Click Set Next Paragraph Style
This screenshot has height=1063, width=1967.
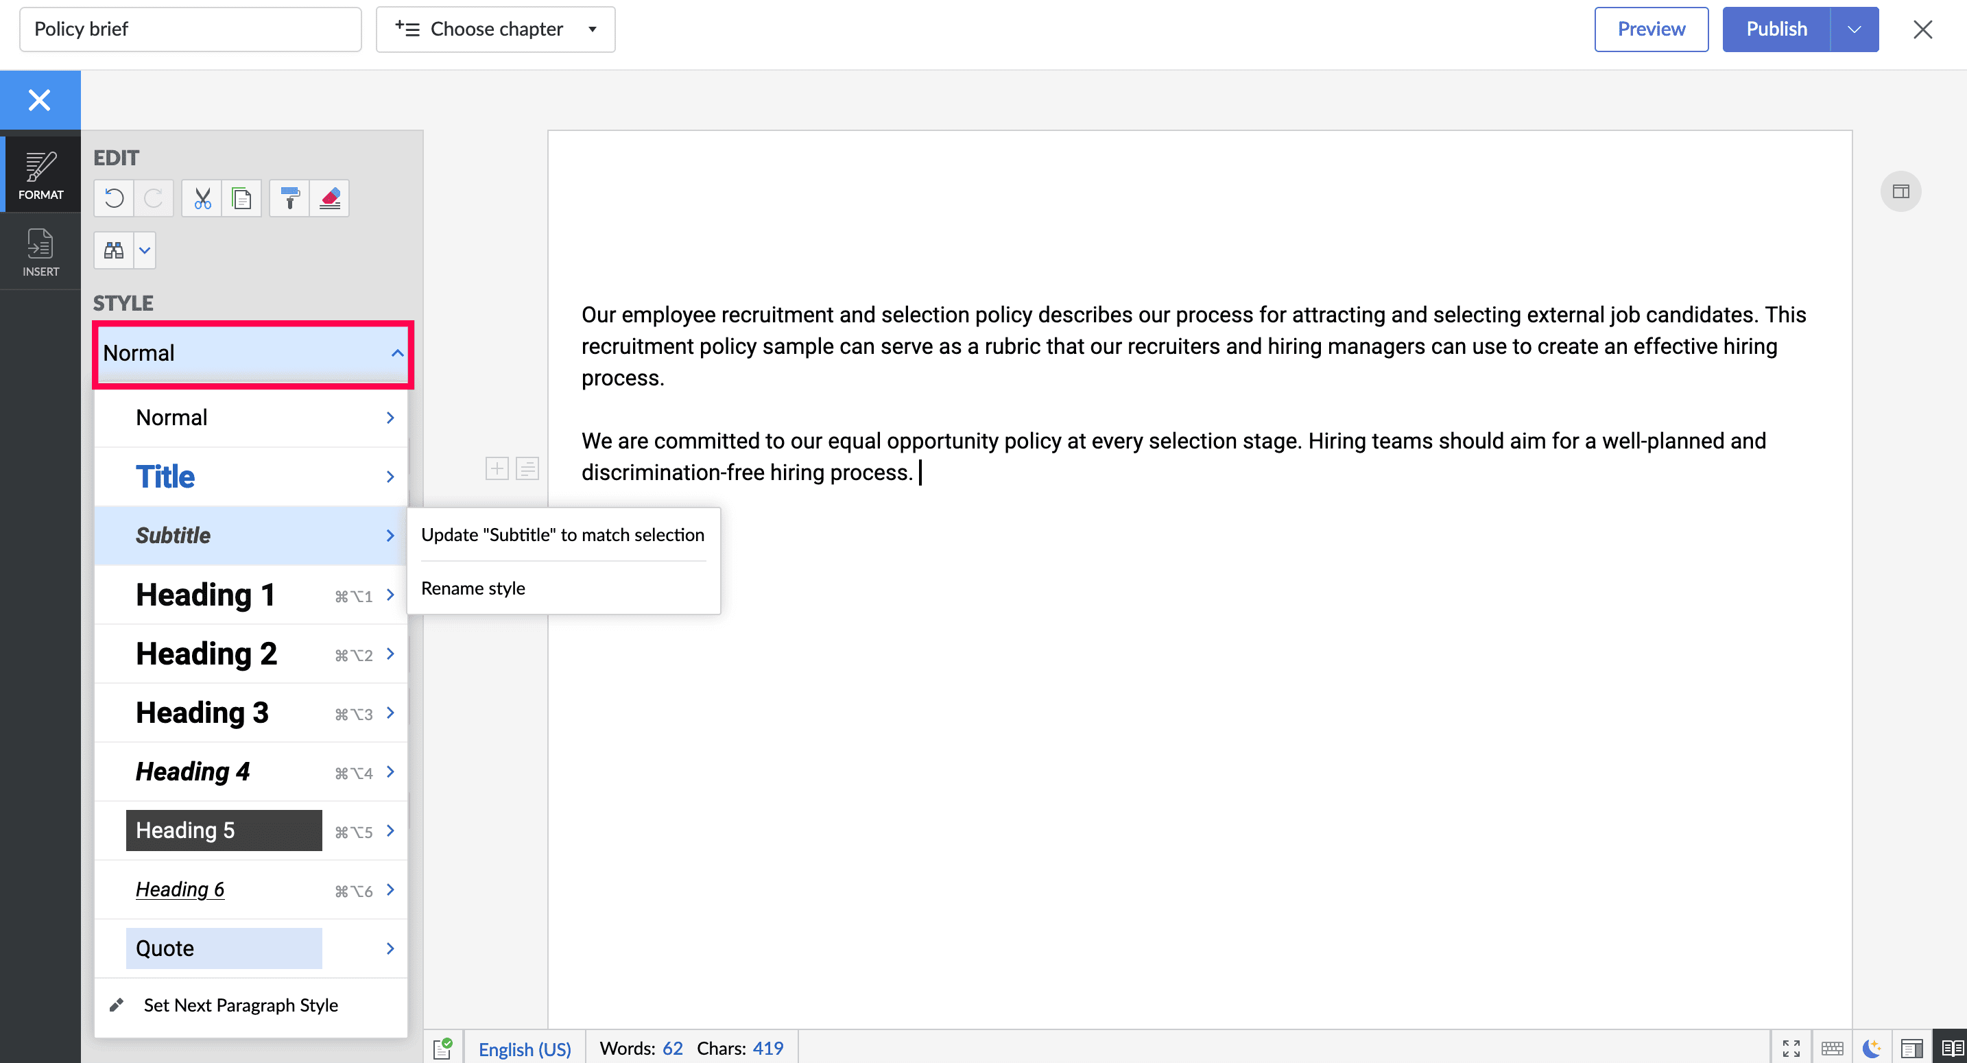241,1005
